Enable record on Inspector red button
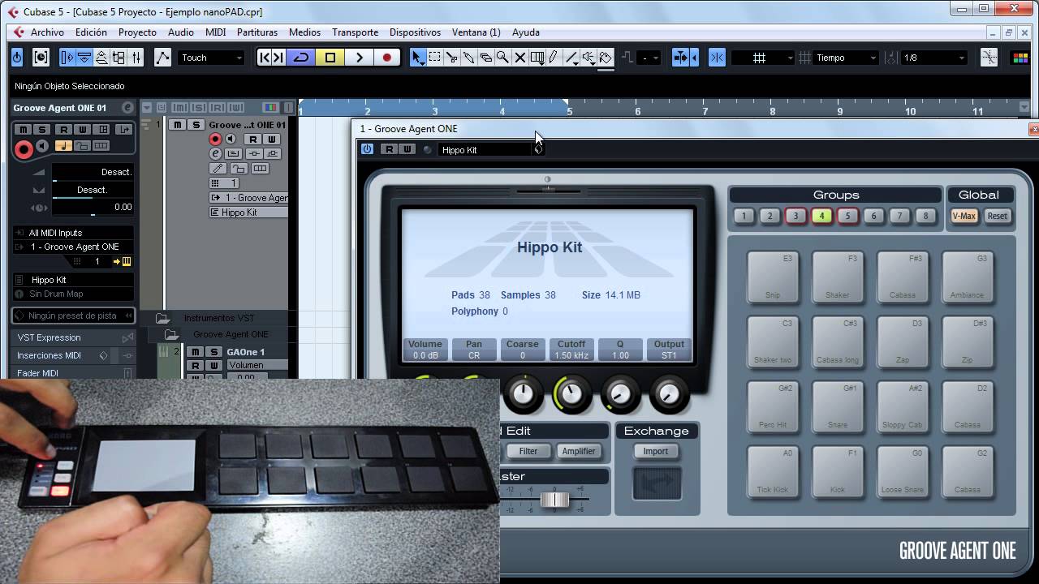The width and height of the screenshot is (1039, 584). pyautogui.click(x=24, y=148)
